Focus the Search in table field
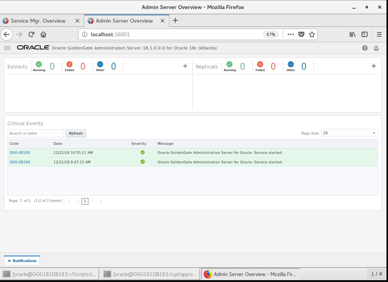 click(36, 133)
